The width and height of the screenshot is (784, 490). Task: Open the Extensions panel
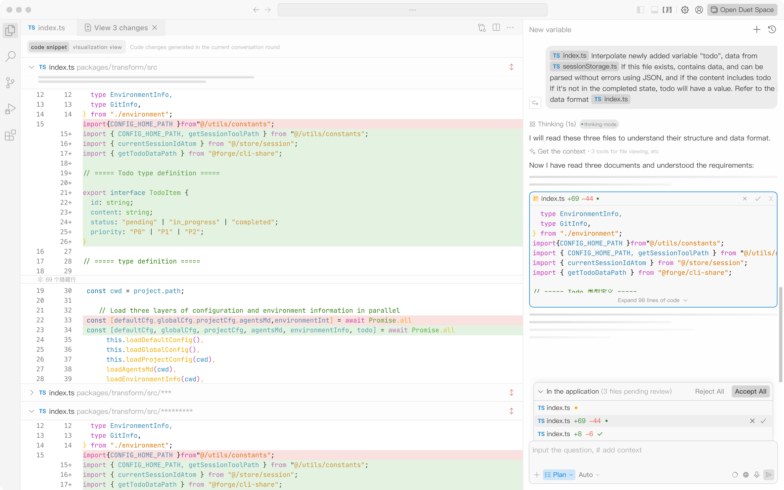pyautogui.click(x=10, y=135)
